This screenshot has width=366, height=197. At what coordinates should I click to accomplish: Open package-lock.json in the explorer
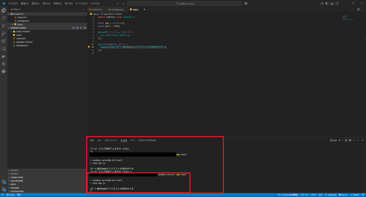click(24, 42)
